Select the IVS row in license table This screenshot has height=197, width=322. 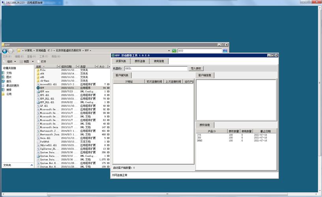pyautogui.click(x=236, y=135)
